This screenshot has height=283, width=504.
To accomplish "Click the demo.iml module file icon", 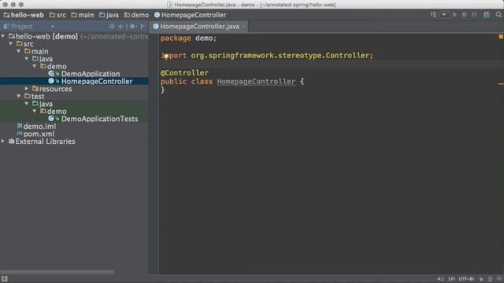I will pyautogui.click(x=20, y=126).
